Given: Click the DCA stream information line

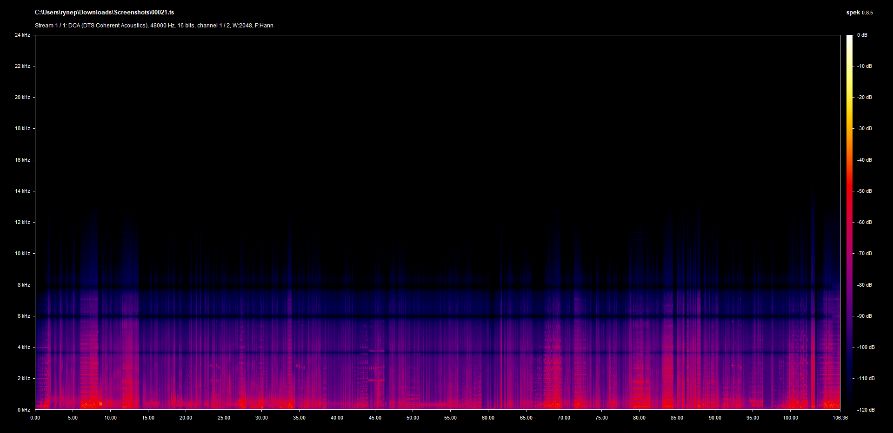Looking at the screenshot, I should pos(154,26).
